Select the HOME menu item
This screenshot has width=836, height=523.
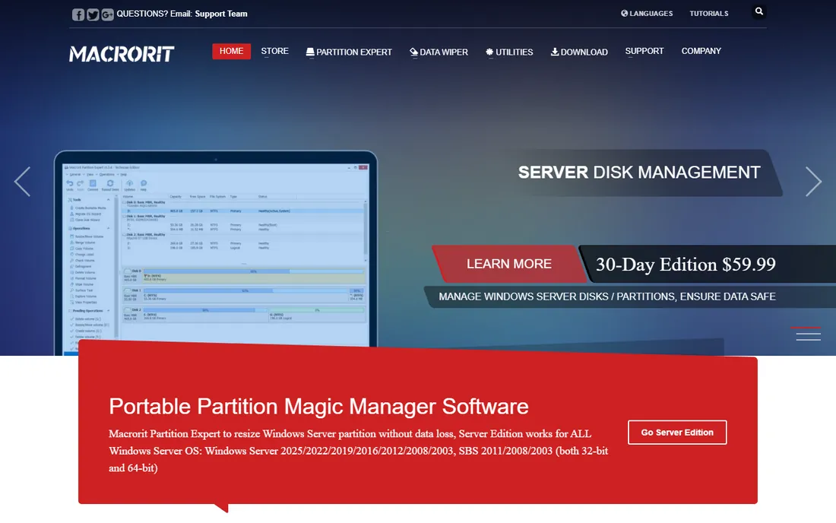click(231, 51)
